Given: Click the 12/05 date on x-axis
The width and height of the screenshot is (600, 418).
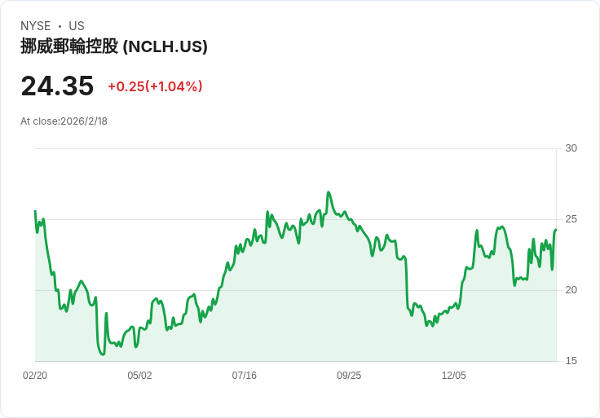Looking at the screenshot, I should [453, 376].
